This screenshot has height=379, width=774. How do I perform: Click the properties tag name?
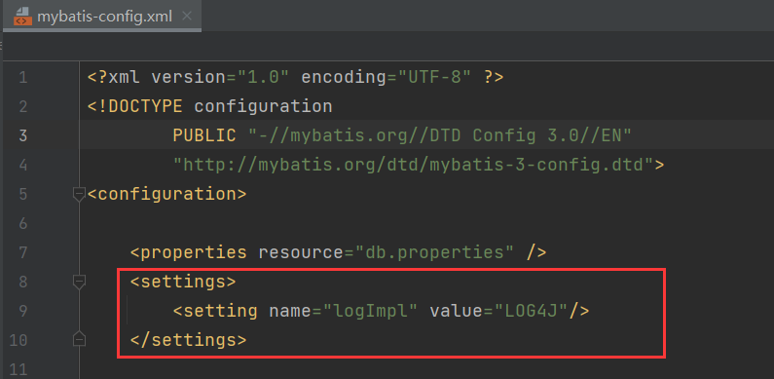pyautogui.click(x=194, y=252)
